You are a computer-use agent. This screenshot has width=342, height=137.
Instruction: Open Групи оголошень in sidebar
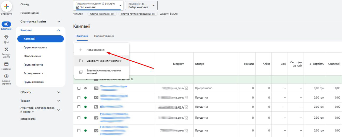coord(35,48)
